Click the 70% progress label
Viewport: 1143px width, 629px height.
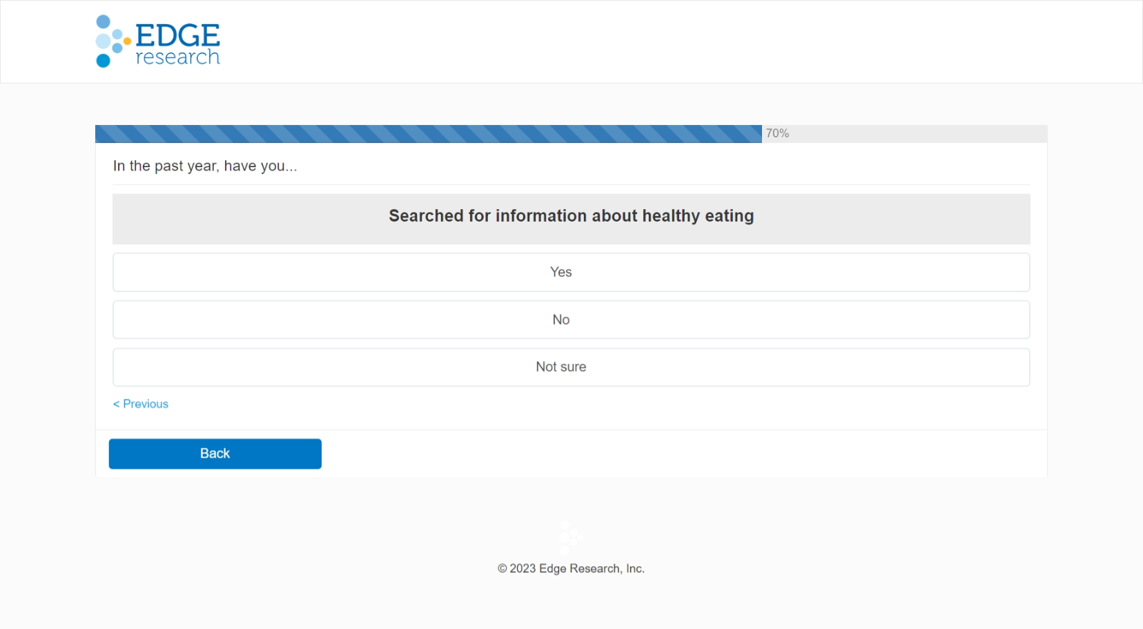(777, 133)
